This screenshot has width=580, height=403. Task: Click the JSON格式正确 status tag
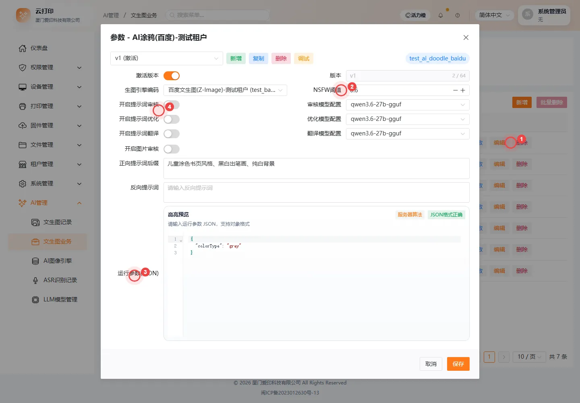pos(446,215)
